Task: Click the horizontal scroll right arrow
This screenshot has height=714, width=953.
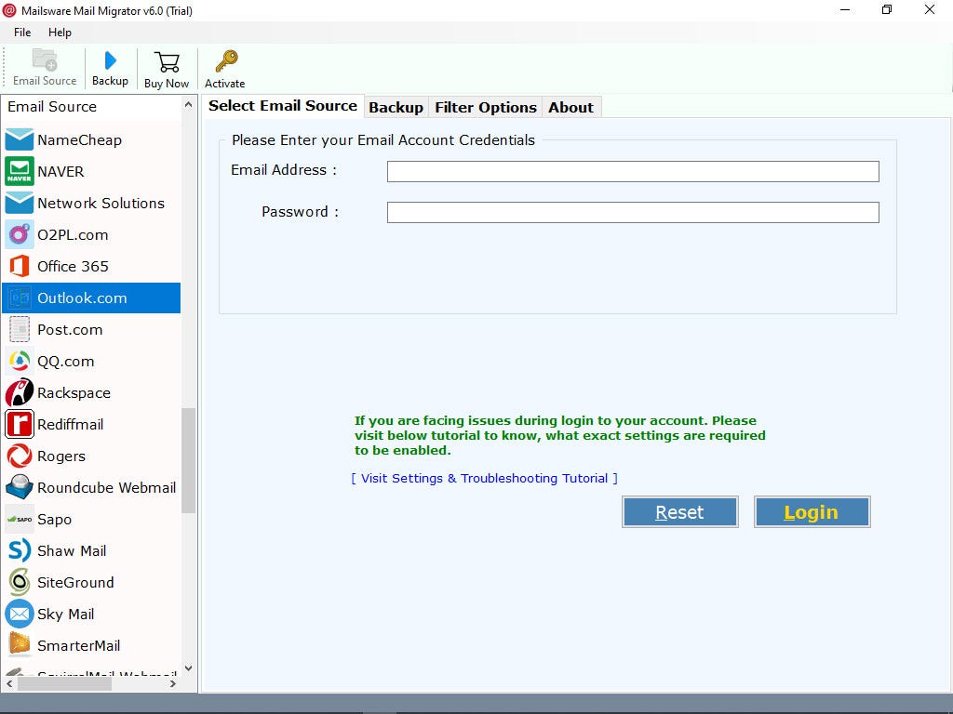Action: pyautogui.click(x=173, y=683)
